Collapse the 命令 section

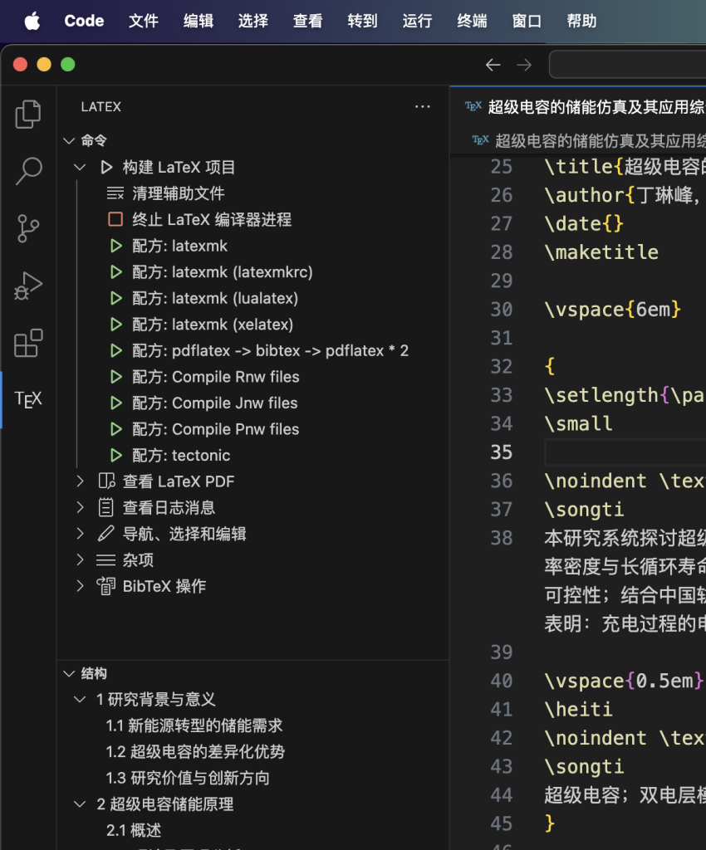click(69, 141)
